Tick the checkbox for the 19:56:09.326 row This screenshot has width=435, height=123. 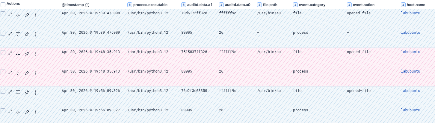click(3, 91)
